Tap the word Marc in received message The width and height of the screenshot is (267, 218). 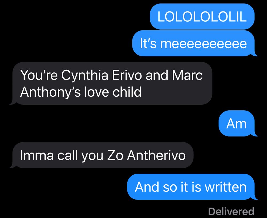point(187,75)
